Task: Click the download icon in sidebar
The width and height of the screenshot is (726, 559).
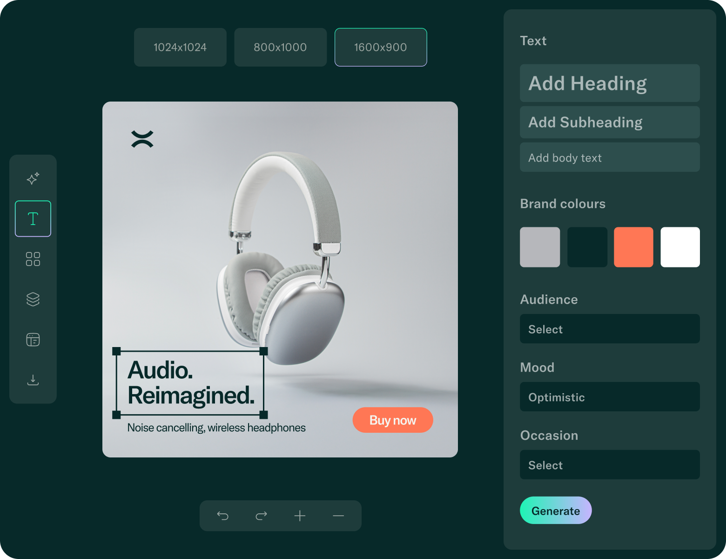Action: click(33, 380)
